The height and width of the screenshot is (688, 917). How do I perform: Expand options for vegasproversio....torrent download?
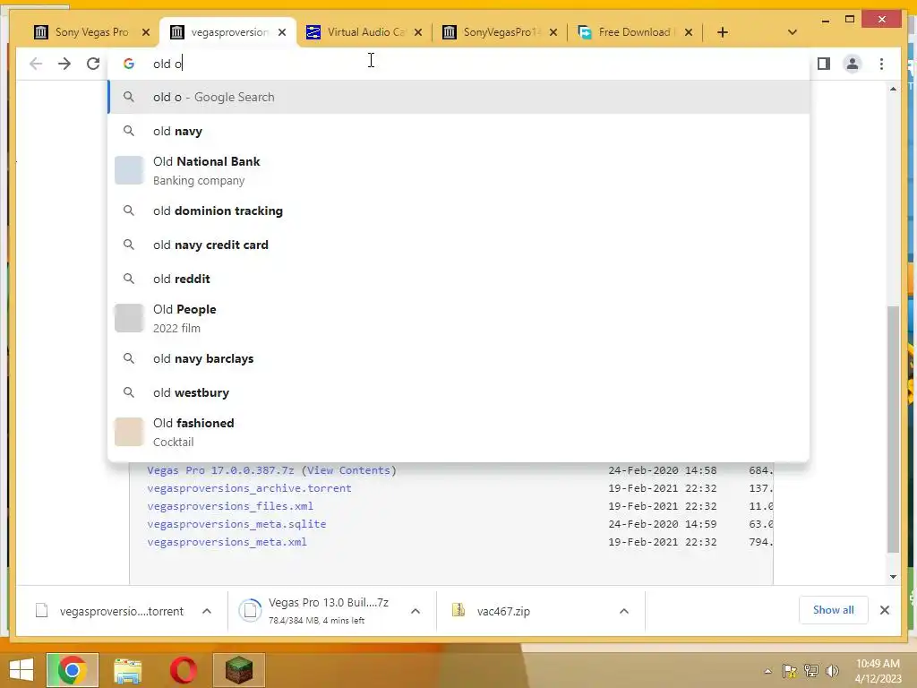207,611
